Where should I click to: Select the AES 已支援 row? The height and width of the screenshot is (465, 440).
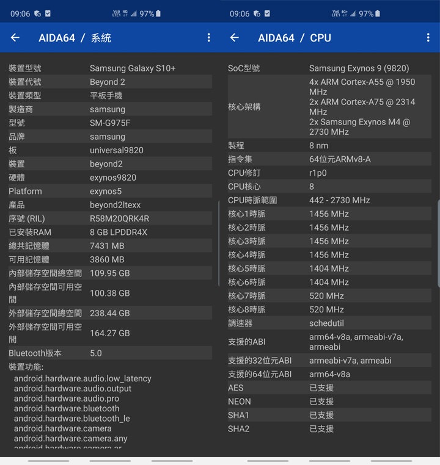[x=329, y=387]
